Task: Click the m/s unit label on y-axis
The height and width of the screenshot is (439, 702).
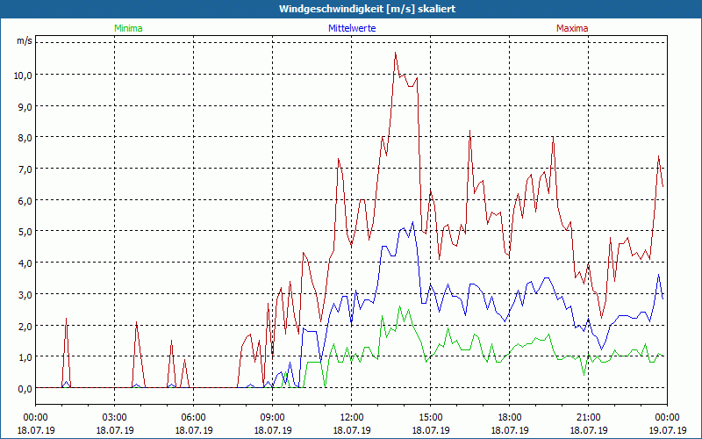Action: coord(25,40)
